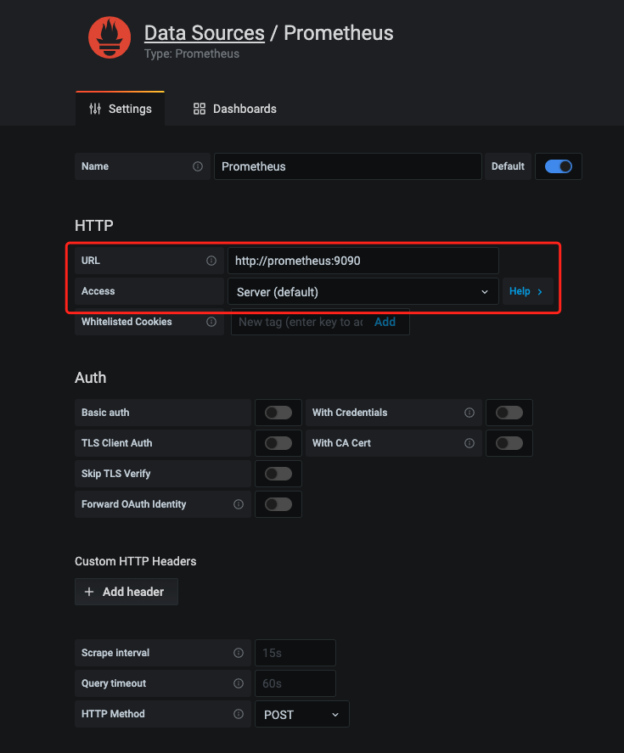Enable the Skip TLS Verify toggle
Image resolution: width=624 pixels, height=753 pixels.
(278, 474)
